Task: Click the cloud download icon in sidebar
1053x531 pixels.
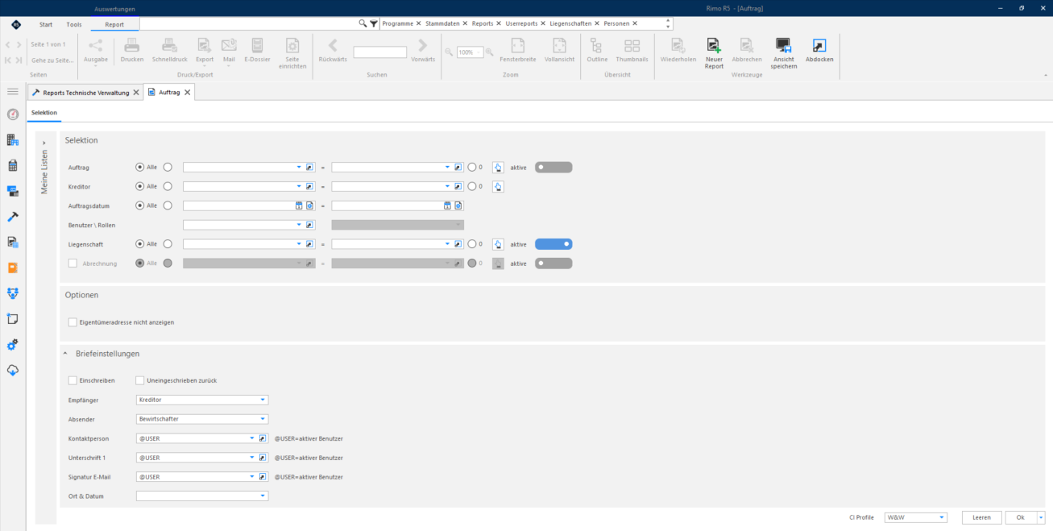Action: tap(13, 370)
